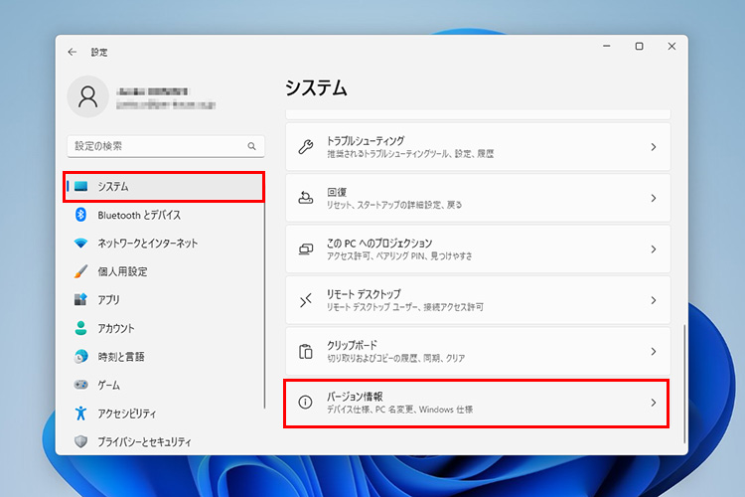The image size is (745, 497).
Task: Expand the 回復 row chevron
Action: click(653, 198)
